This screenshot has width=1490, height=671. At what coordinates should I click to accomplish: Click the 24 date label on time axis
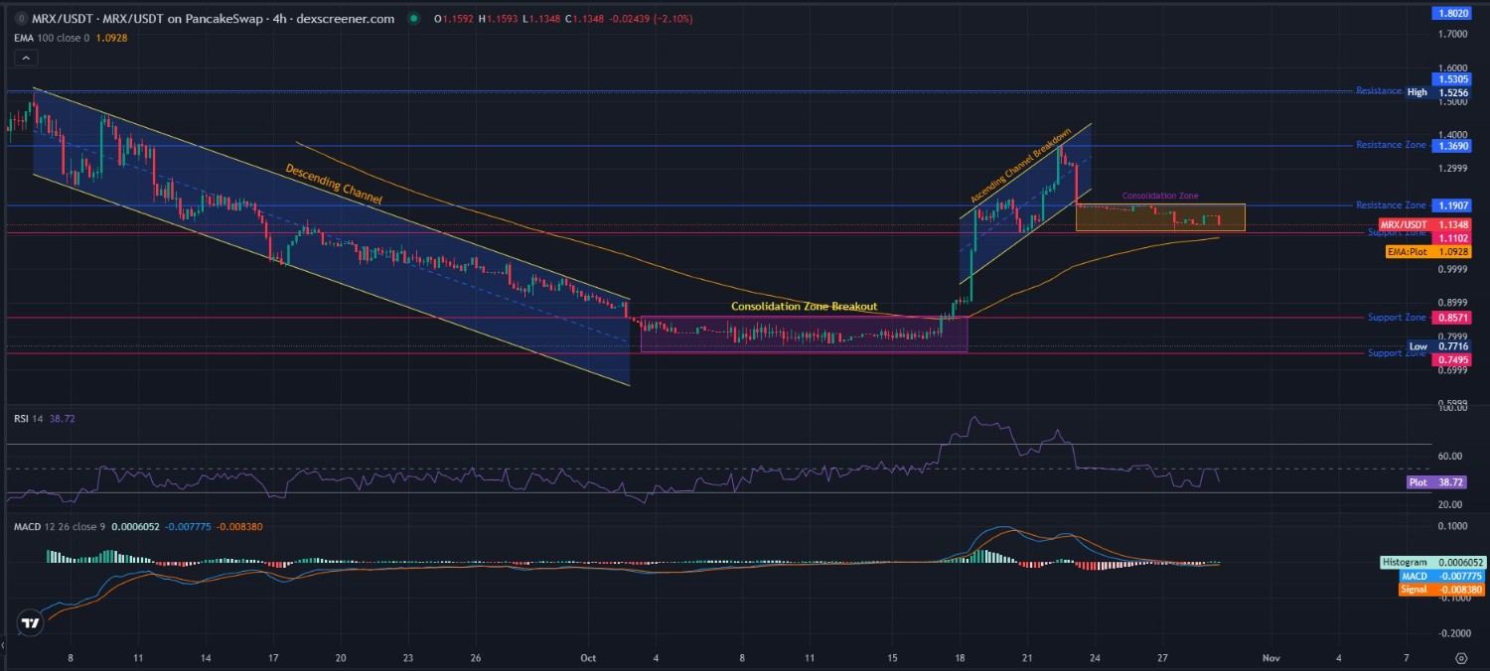coord(1095,657)
